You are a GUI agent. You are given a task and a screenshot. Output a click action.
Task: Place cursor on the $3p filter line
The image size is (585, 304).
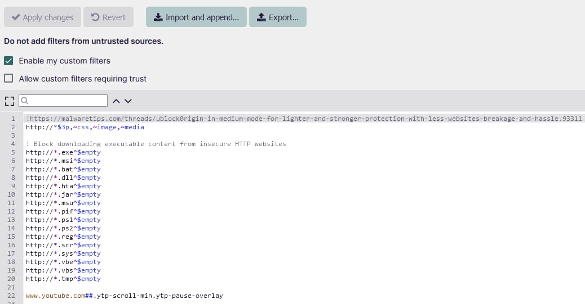tap(85, 127)
